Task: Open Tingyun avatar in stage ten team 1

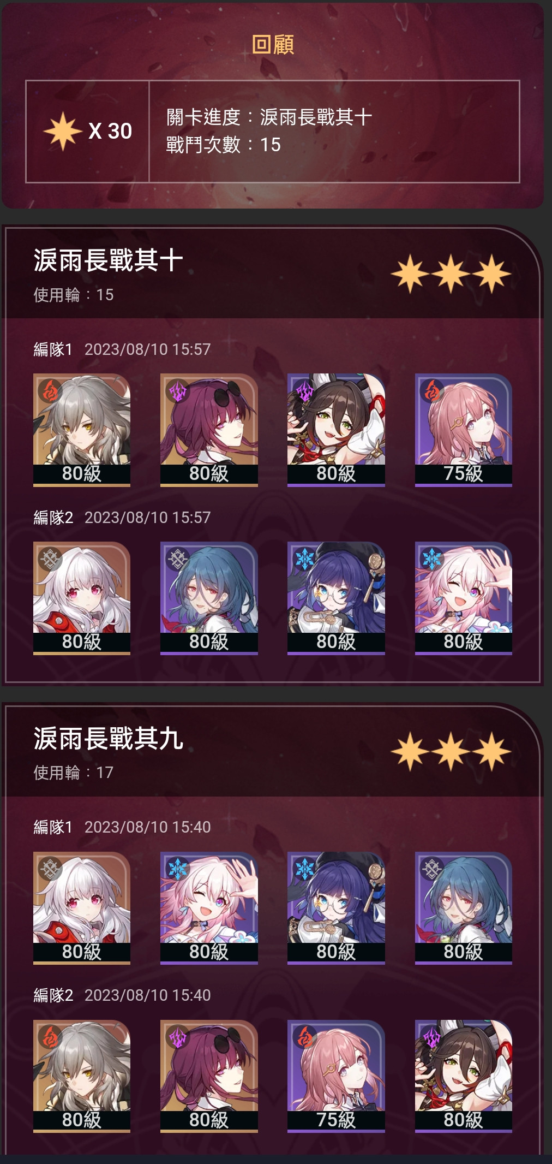Action: pos(336,430)
